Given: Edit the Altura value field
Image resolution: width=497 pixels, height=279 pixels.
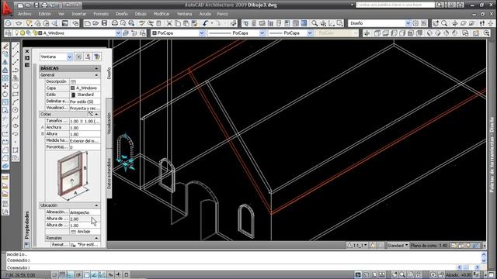Looking at the screenshot, I should (85, 134).
